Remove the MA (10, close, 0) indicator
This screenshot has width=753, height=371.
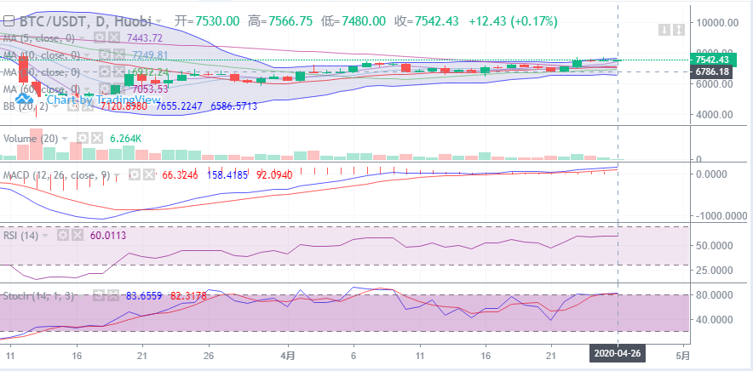[119, 55]
